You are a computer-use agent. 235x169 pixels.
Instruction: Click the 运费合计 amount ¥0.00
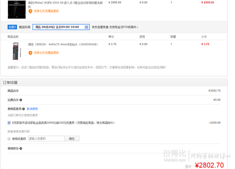(217, 100)
